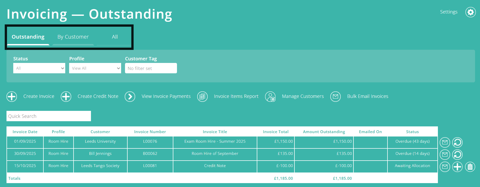Viewport: 480px width, 187px height.
Task: Open Invoice Items Report link
Action: click(x=236, y=96)
